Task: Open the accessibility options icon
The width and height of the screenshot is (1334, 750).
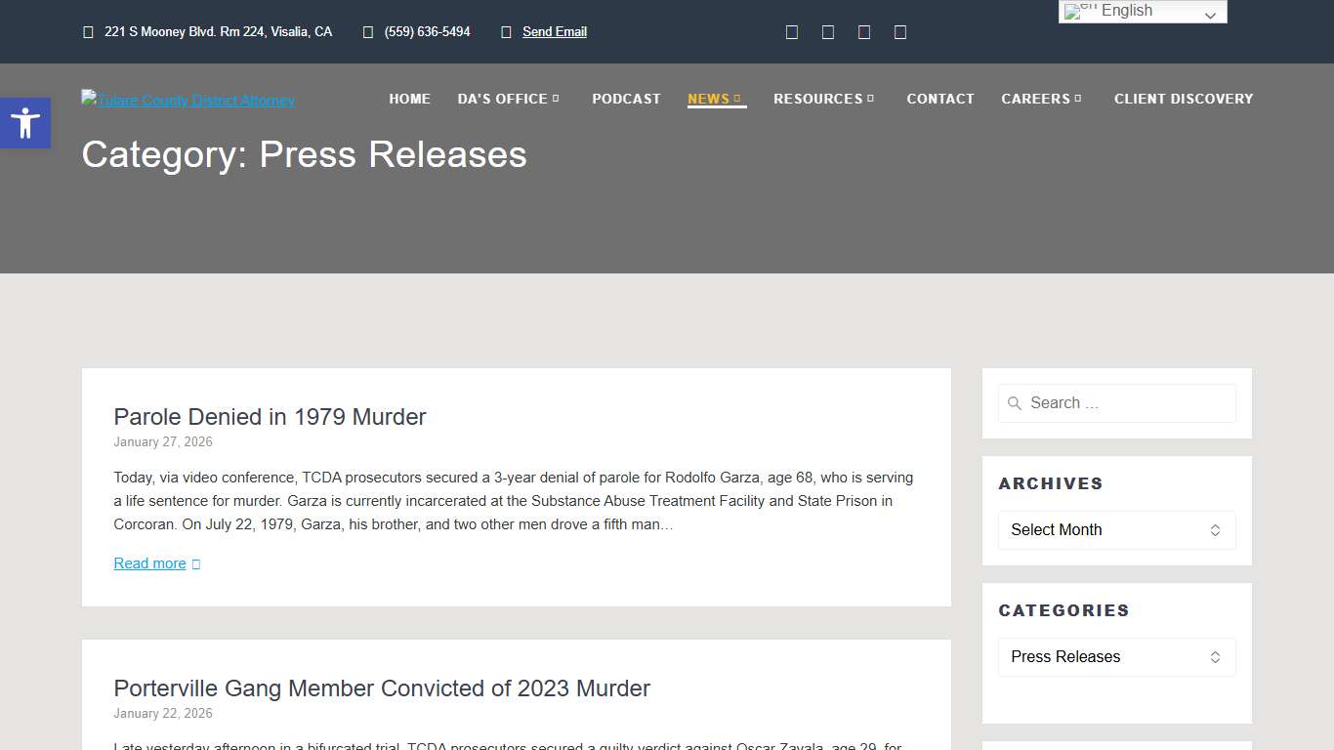Action: [25, 123]
